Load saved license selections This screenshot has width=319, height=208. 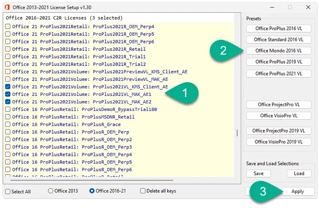pos(299,173)
